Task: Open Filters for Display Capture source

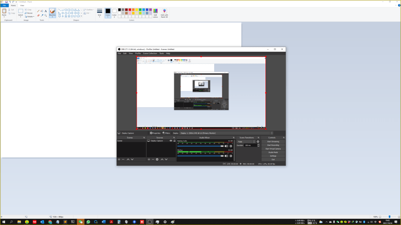Action: pyautogui.click(x=166, y=133)
